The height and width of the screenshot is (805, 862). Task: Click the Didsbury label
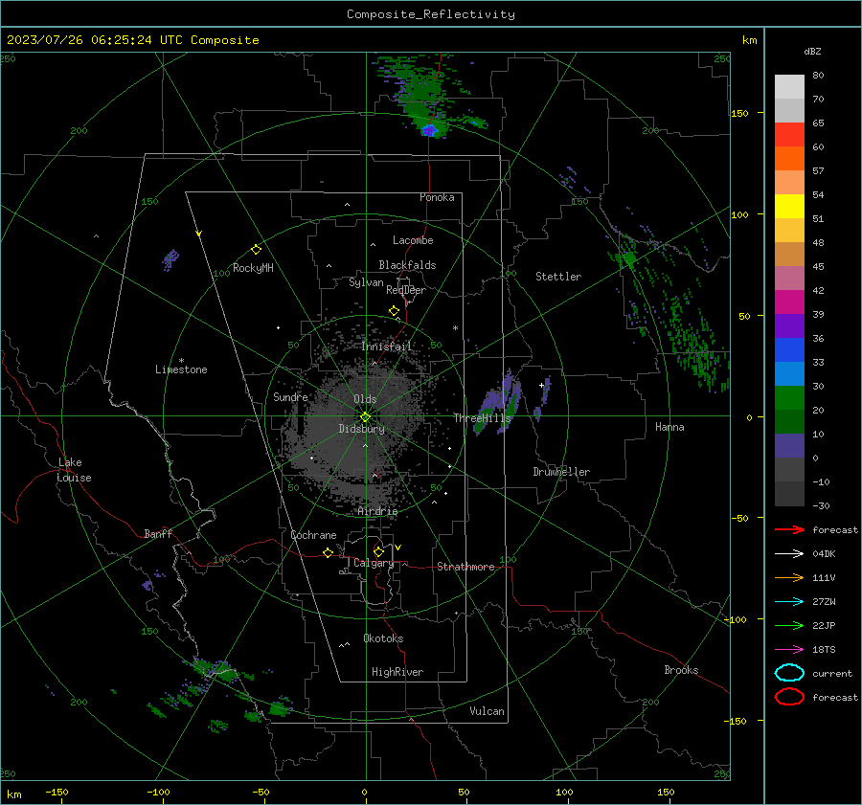click(361, 429)
